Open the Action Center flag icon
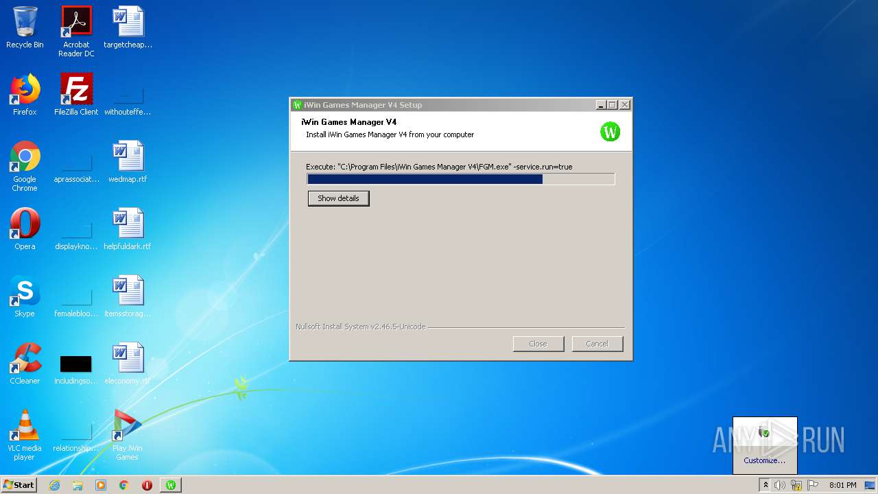The width and height of the screenshot is (878, 494). 813,485
